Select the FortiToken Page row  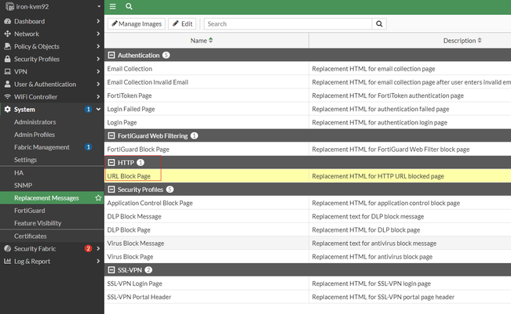point(308,96)
